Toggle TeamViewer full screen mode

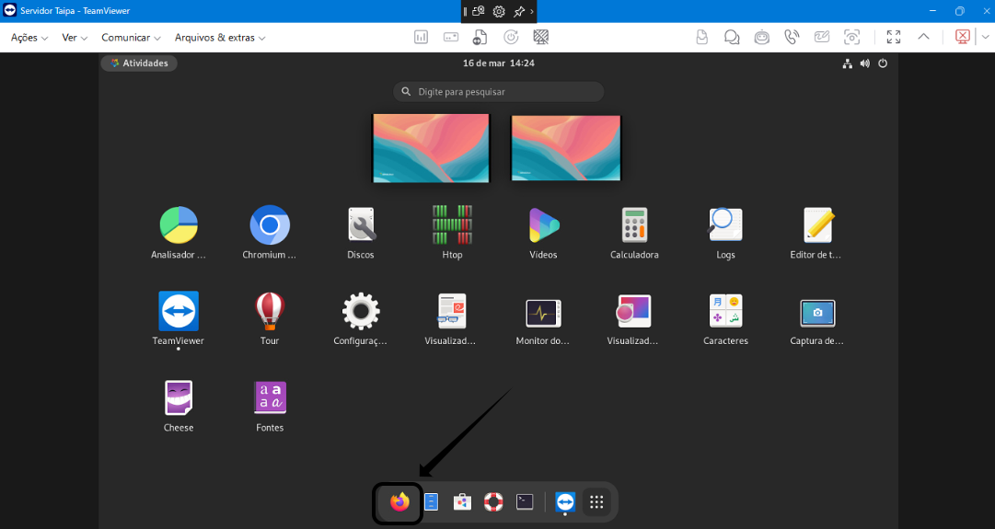pyautogui.click(x=894, y=38)
